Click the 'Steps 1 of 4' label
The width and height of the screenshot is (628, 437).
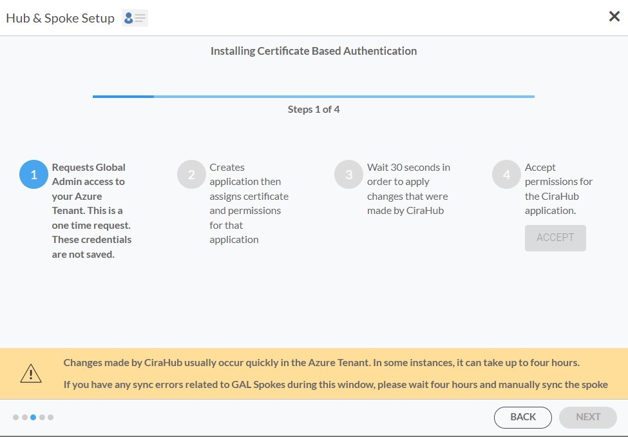tap(314, 110)
